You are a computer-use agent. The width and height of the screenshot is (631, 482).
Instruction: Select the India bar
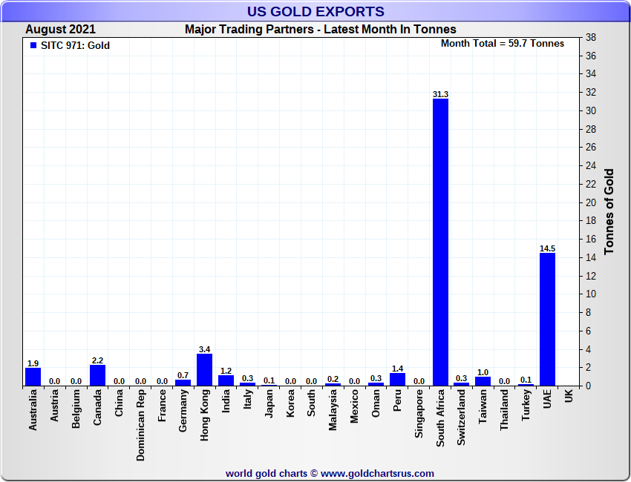click(226, 380)
